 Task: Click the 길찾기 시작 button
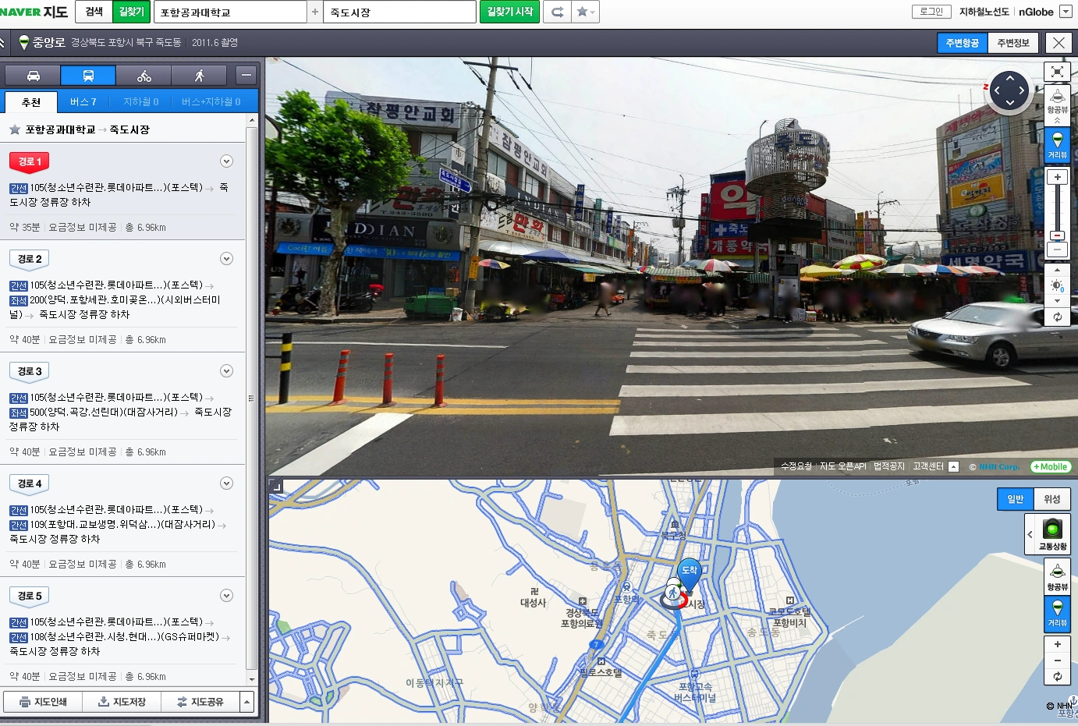click(x=509, y=12)
